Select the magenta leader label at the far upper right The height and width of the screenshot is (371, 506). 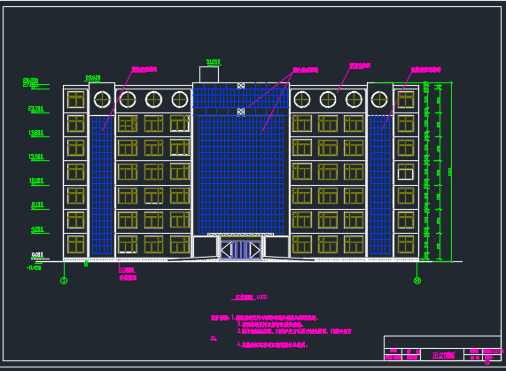(426, 70)
